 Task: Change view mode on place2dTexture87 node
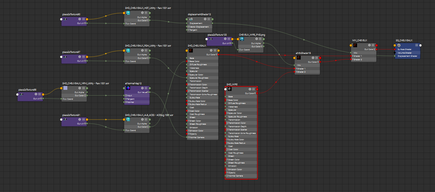[84, 57]
